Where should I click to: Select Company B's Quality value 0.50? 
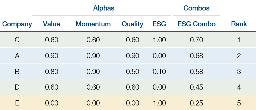pos(132,72)
